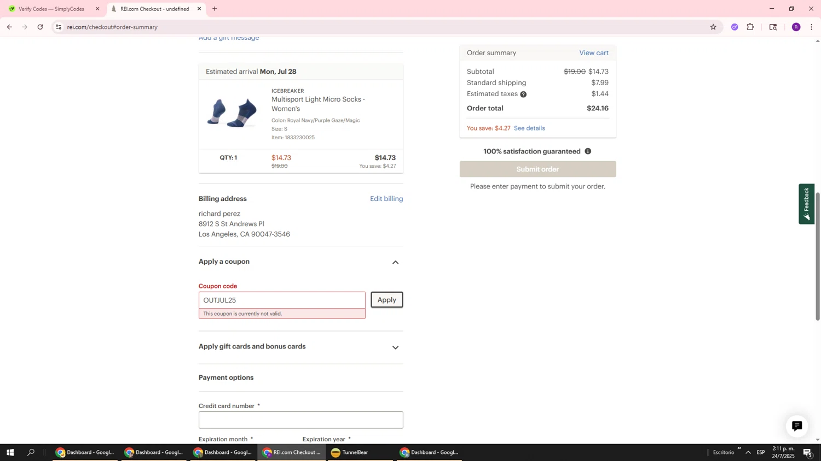
Task: Close the Verify Codes SimplyCodes tab
Action: click(97, 9)
